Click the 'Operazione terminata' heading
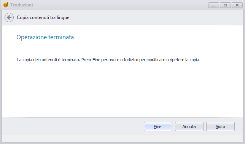 (45, 37)
